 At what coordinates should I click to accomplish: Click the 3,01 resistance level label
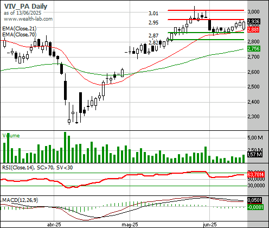tap(153, 13)
